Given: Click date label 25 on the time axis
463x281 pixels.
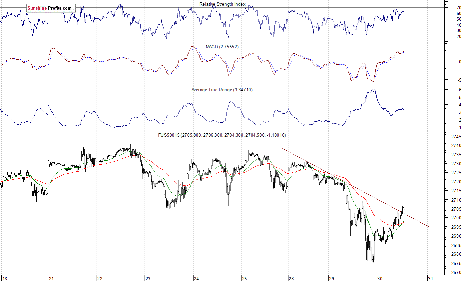Looking at the screenshot, I should click(244, 278).
